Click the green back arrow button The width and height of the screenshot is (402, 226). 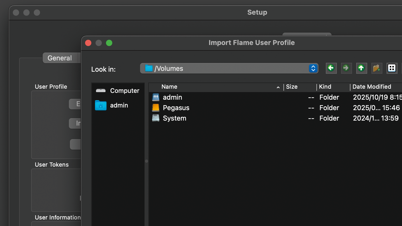331,68
